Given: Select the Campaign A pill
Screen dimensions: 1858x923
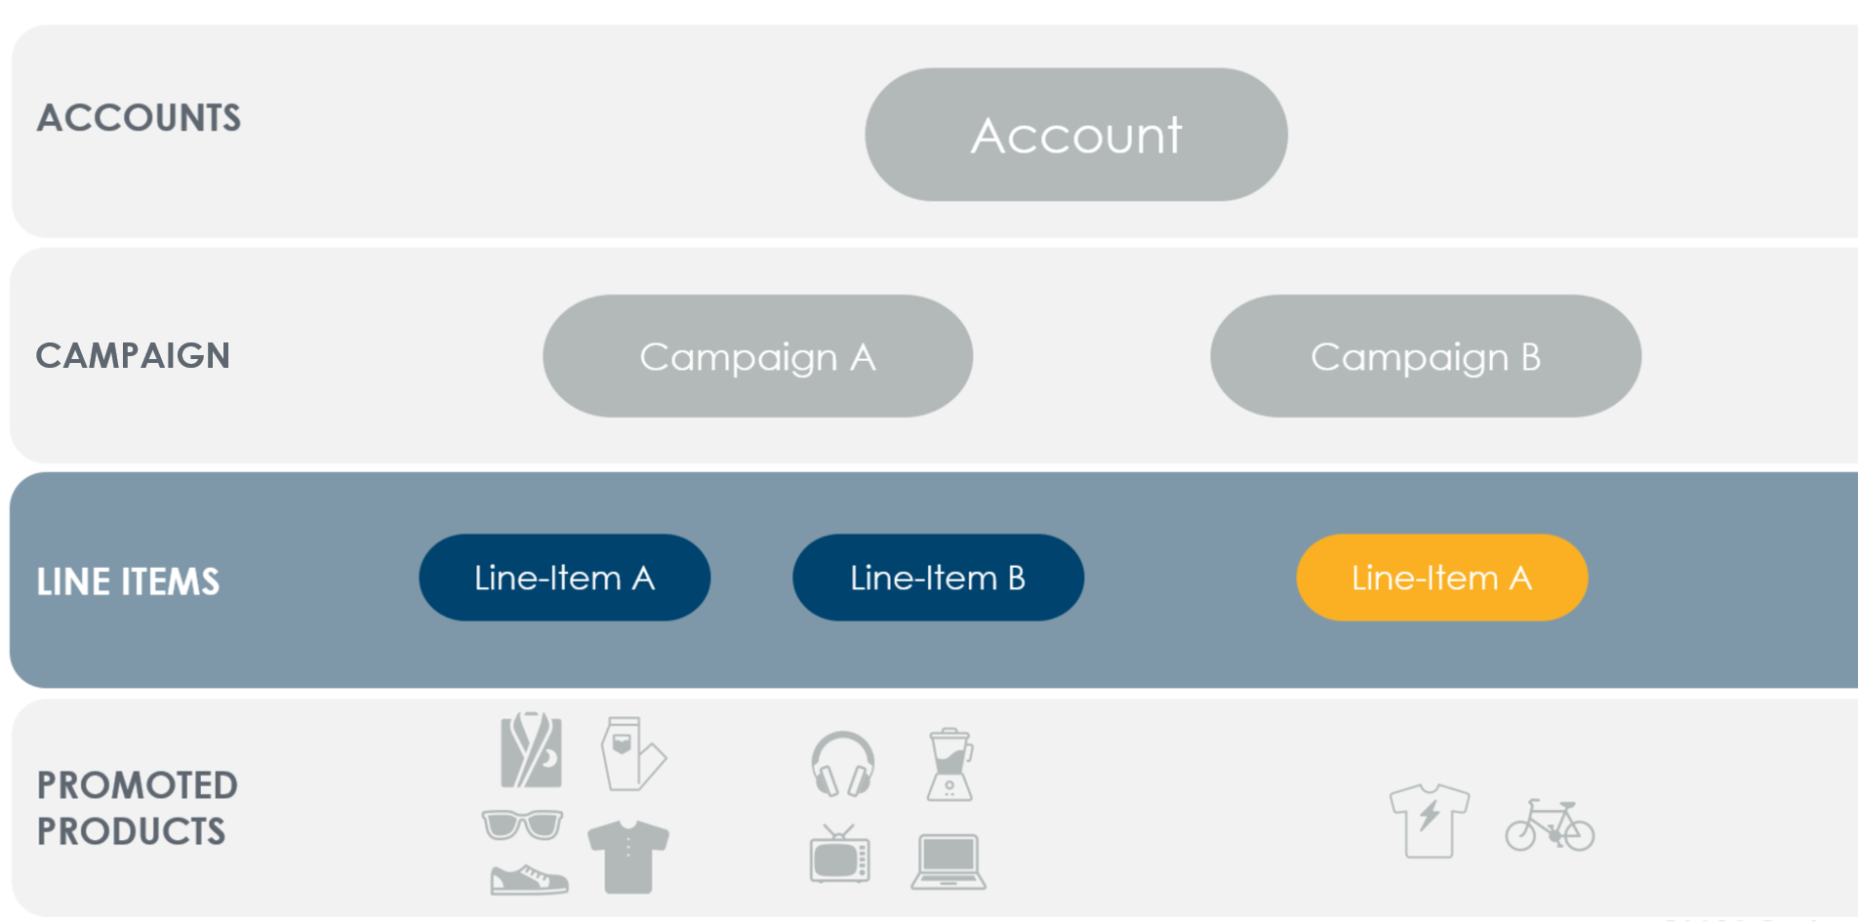Looking at the screenshot, I should pyautogui.click(x=758, y=356).
